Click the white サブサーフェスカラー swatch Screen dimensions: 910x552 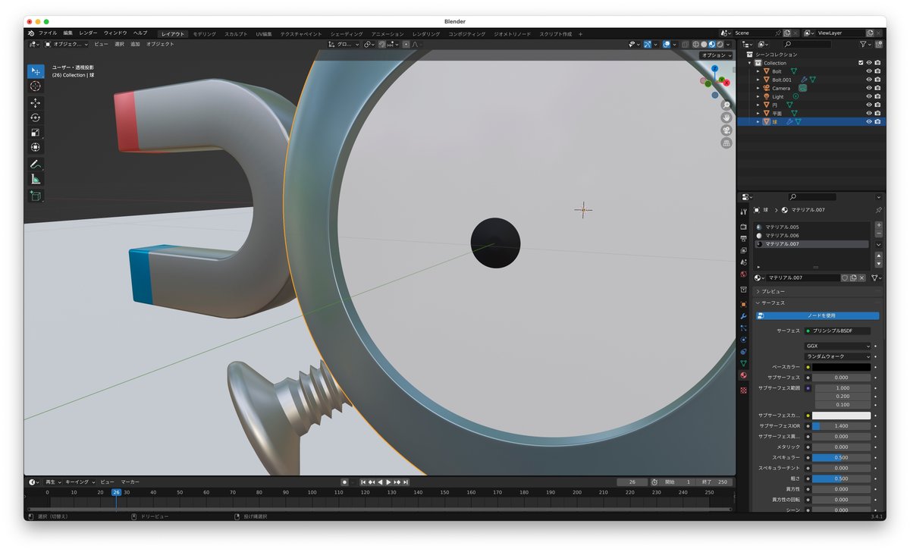pos(843,416)
